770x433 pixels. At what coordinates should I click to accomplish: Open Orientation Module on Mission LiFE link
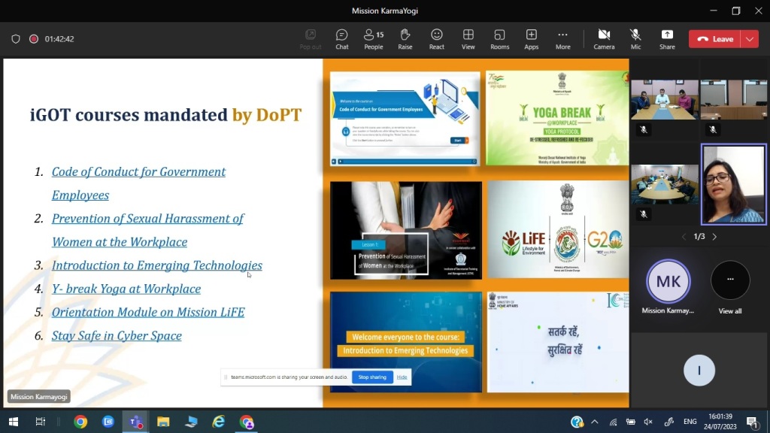click(x=148, y=312)
